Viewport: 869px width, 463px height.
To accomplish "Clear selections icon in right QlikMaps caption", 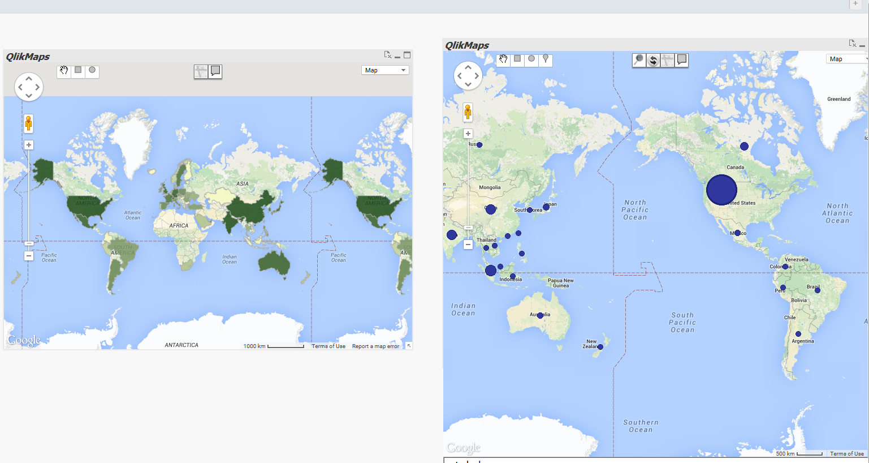I will pos(853,44).
